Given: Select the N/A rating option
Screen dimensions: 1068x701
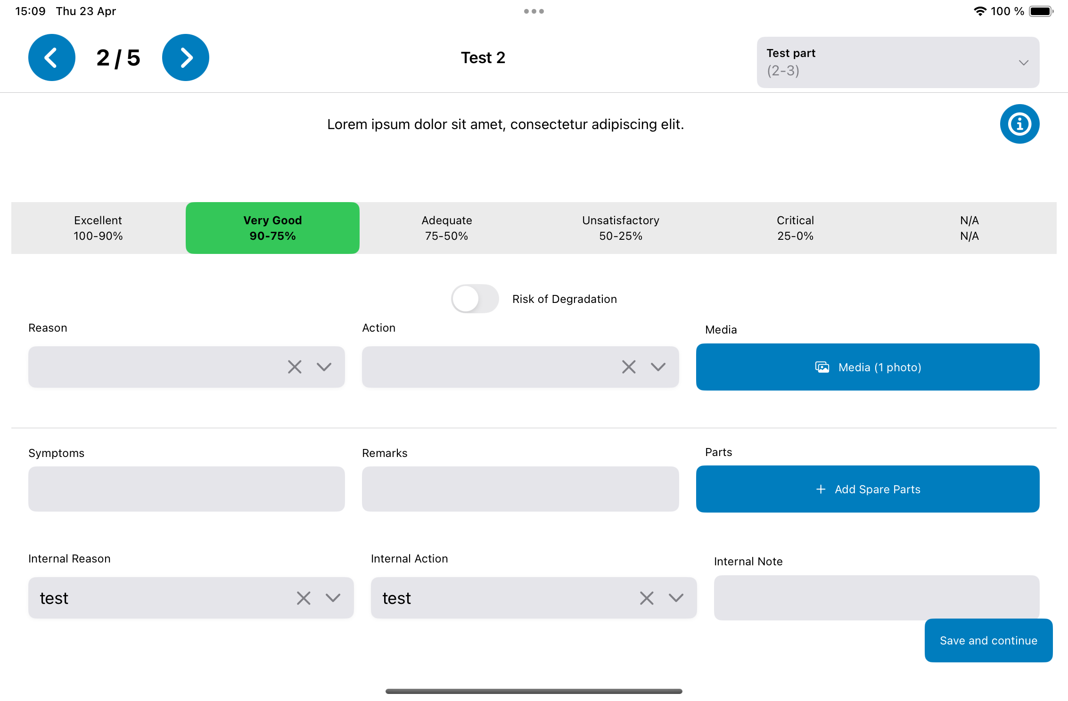Looking at the screenshot, I should pyautogui.click(x=969, y=228).
